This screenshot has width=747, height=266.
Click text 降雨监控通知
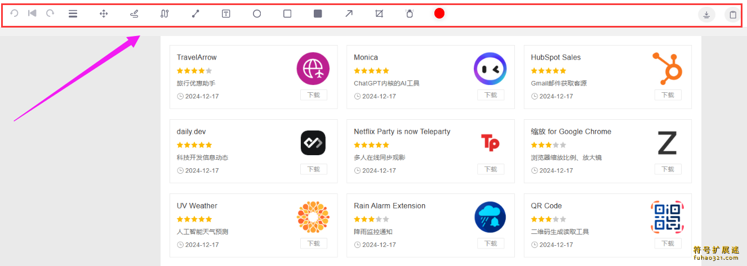tap(373, 232)
